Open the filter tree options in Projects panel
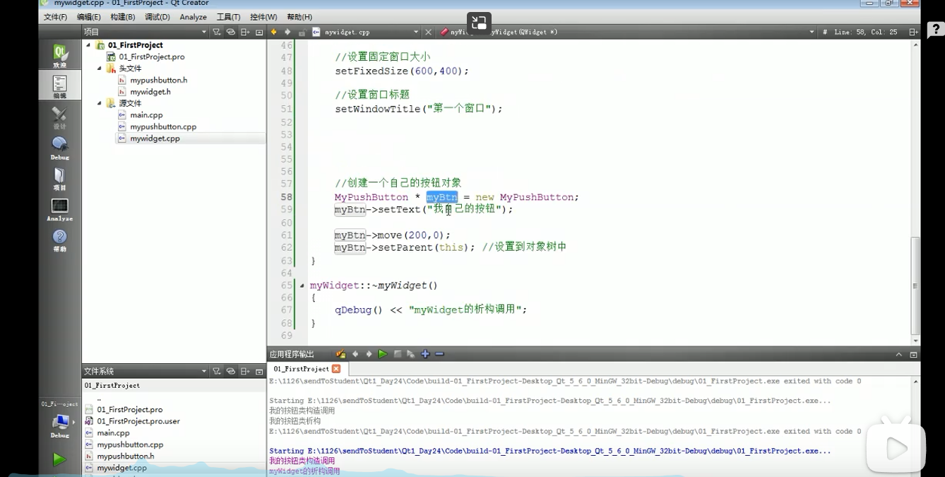 217,32
